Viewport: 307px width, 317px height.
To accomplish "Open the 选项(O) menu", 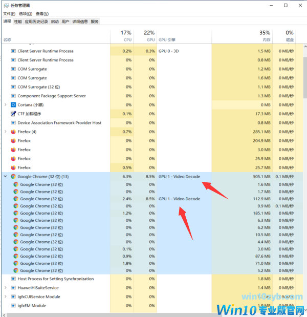I will pos(26,14).
